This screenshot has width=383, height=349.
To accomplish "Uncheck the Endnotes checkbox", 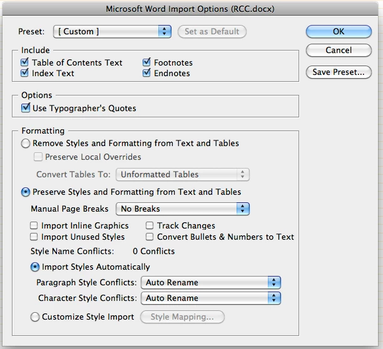I will (x=146, y=73).
